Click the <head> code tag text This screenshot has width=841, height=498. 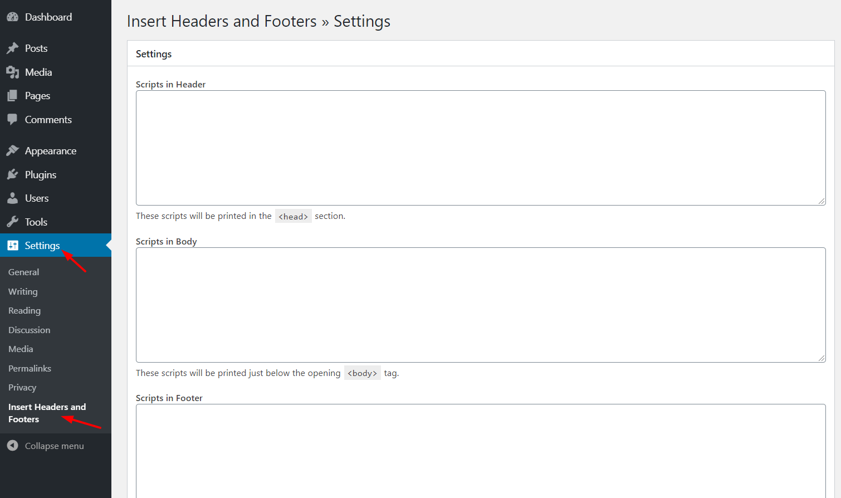tap(294, 217)
